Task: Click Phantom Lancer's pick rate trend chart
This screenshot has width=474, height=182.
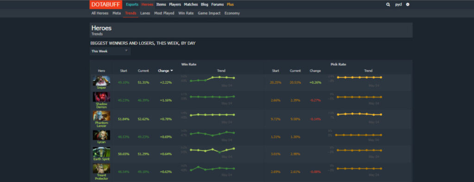Action: point(359,114)
